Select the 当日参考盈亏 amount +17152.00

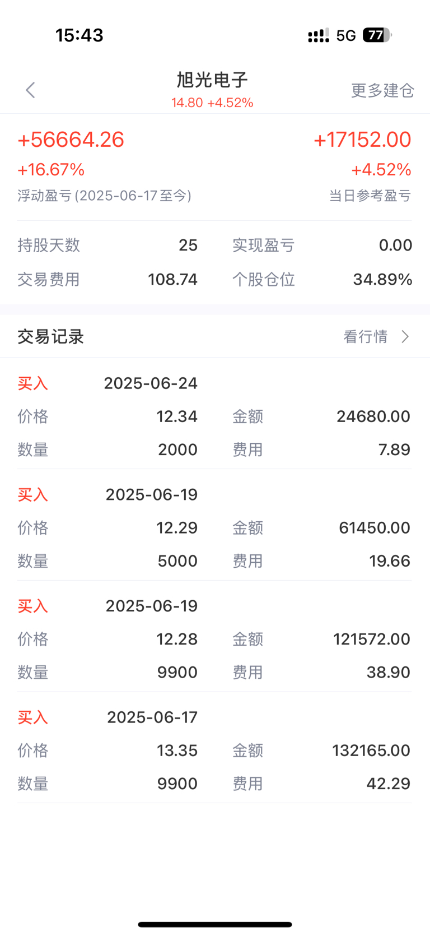point(362,140)
